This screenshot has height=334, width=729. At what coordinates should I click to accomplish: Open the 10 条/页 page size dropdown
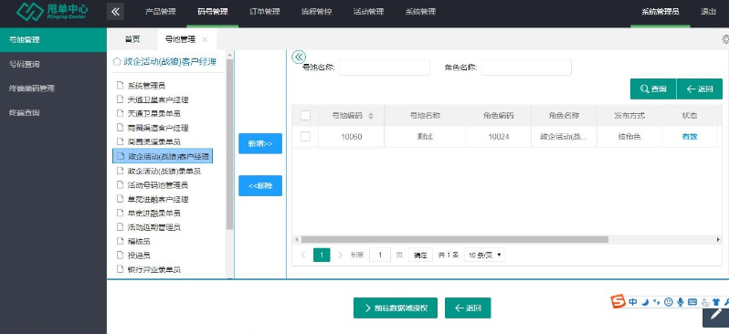coord(484,255)
